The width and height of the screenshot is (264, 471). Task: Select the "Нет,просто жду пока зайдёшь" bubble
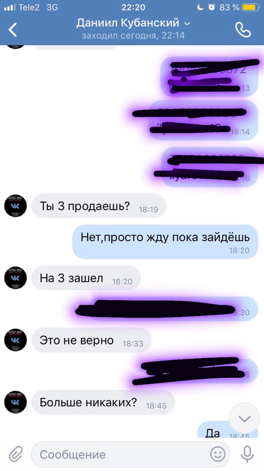165,242
